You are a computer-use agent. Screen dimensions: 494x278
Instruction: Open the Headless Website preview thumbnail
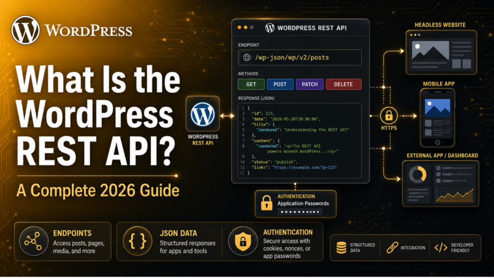pyautogui.click(x=441, y=52)
